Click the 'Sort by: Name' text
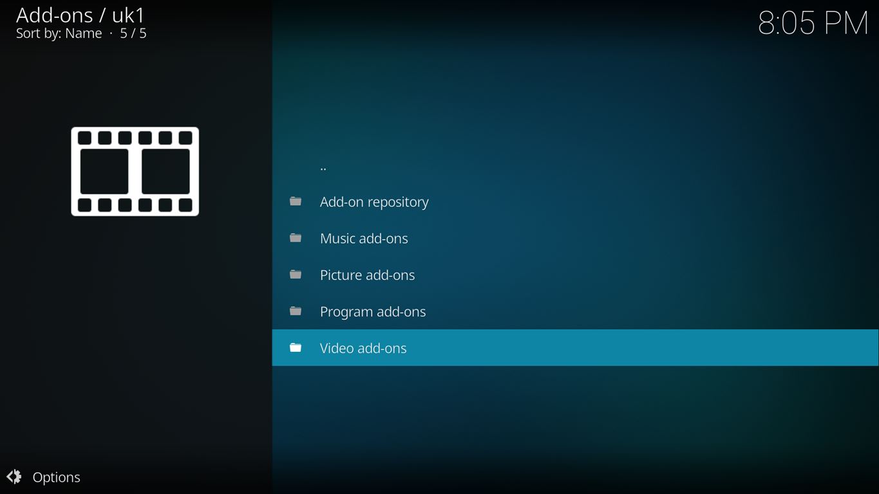This screenshot has height=494, width=879. tap(59, 33)
